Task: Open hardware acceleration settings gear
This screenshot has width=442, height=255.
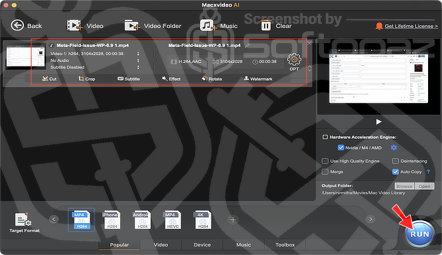Action: pyautogui.click(x=394, y=147)
